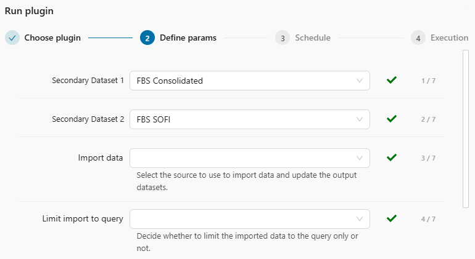Jump to the Execution step label
475x259 pixels.
(x=449, y=38)
